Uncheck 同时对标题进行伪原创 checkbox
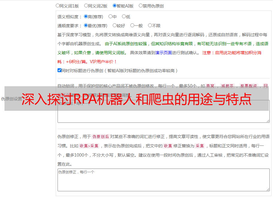Image resolution: width=273 pixels, height=197 pixels. [59, 71]
